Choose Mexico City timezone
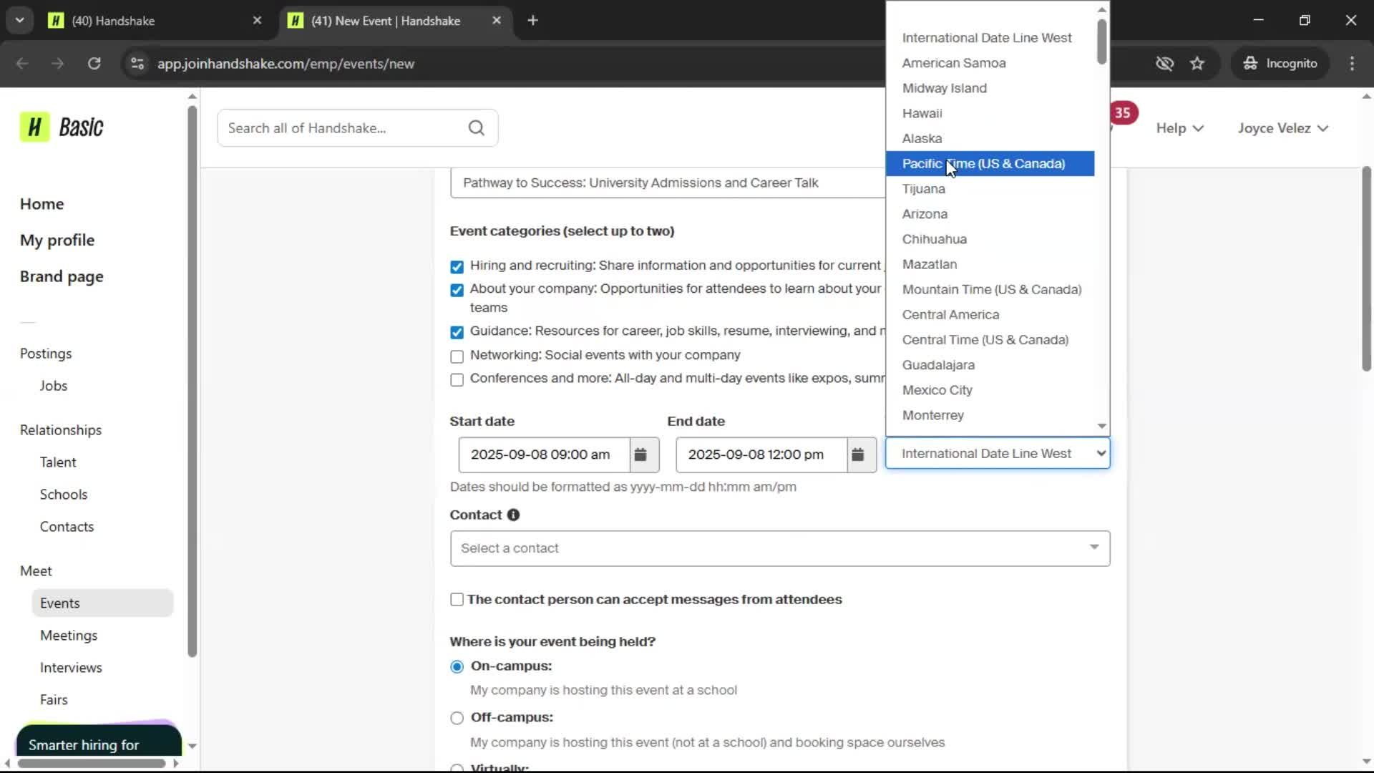This screenshot has height=773, width=1374. point(990,390)
